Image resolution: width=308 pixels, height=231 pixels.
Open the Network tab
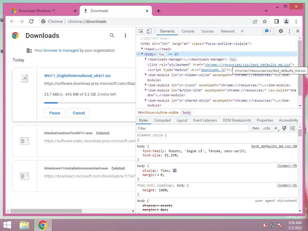tap(228, 31)
